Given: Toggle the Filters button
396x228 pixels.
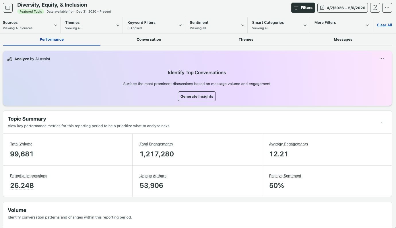Looking at the screenshot, I should [x=303, y=8].
